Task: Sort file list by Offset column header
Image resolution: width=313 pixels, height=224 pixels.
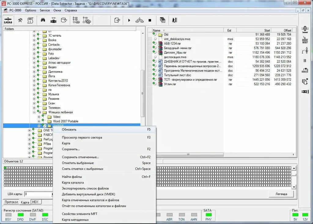Action: tap(282, 30)
